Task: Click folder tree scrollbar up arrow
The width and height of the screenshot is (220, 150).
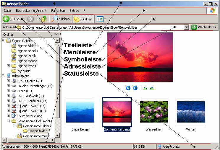Action: 57,41
